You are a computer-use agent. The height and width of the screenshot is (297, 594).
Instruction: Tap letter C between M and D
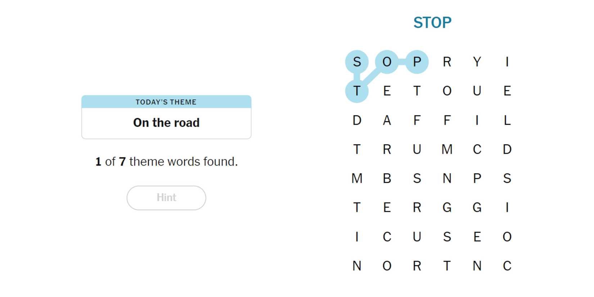coord(477,149)
